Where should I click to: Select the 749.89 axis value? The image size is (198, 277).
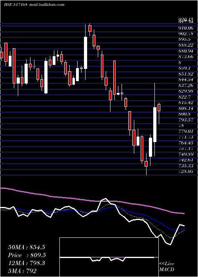pyautogui.click(x=186, y=154)
